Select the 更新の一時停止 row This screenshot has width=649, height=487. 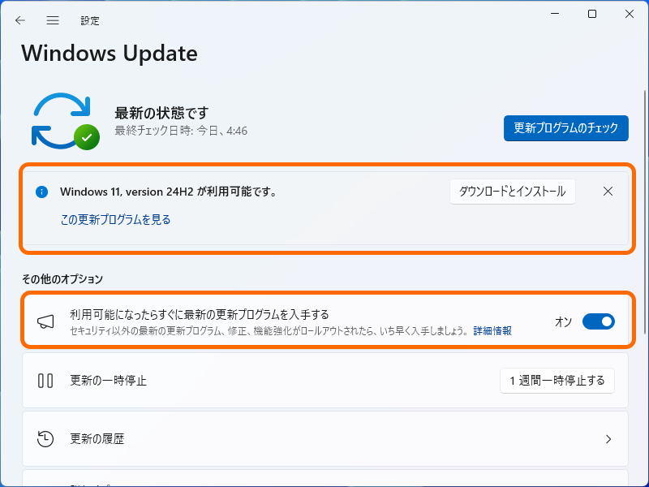243,380
